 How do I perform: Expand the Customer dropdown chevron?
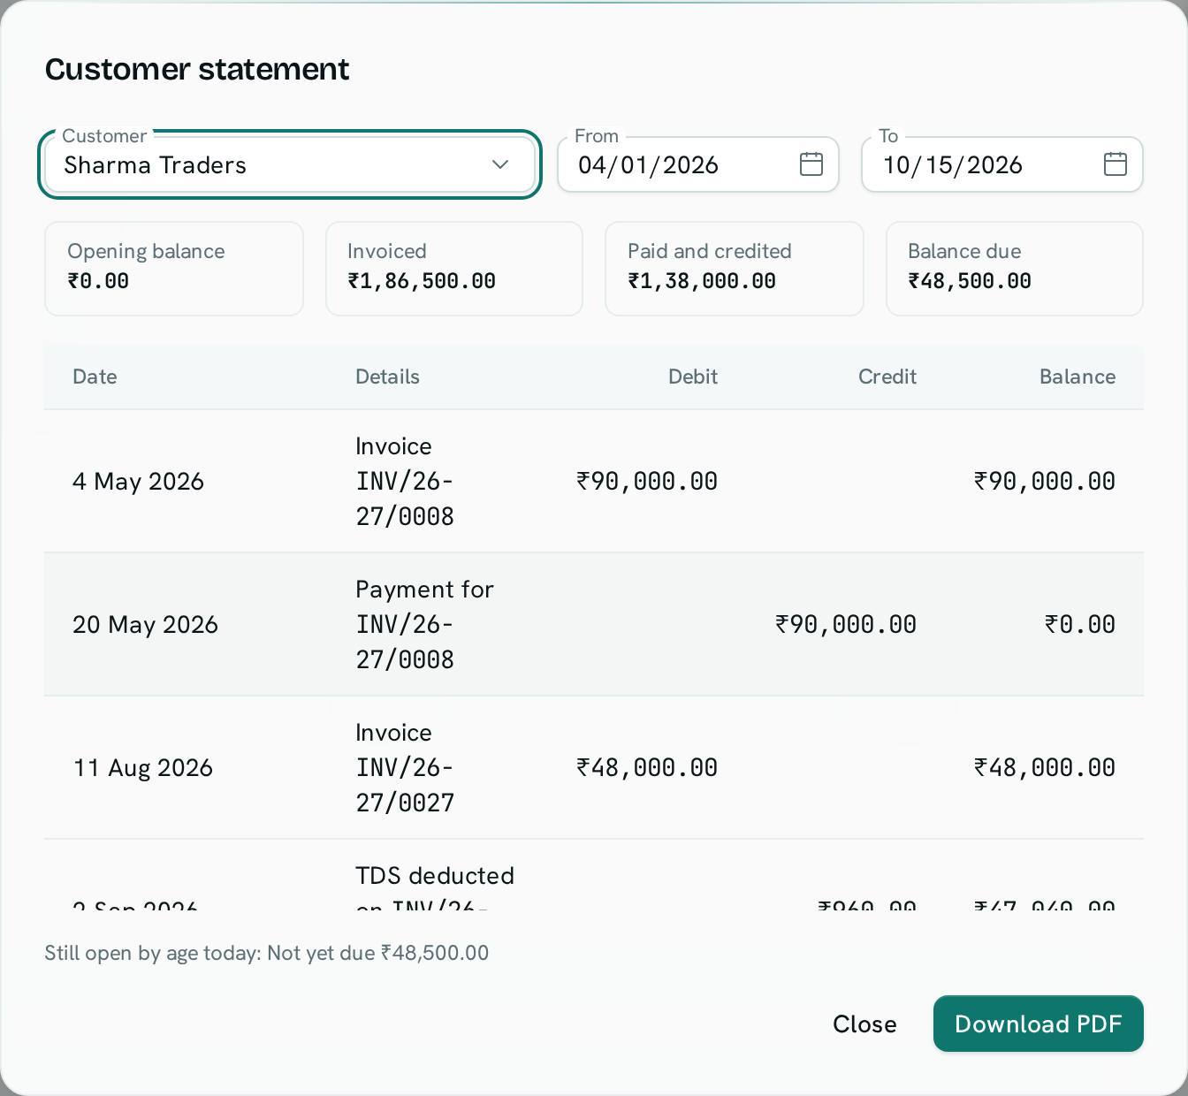[x=500, y=164]
